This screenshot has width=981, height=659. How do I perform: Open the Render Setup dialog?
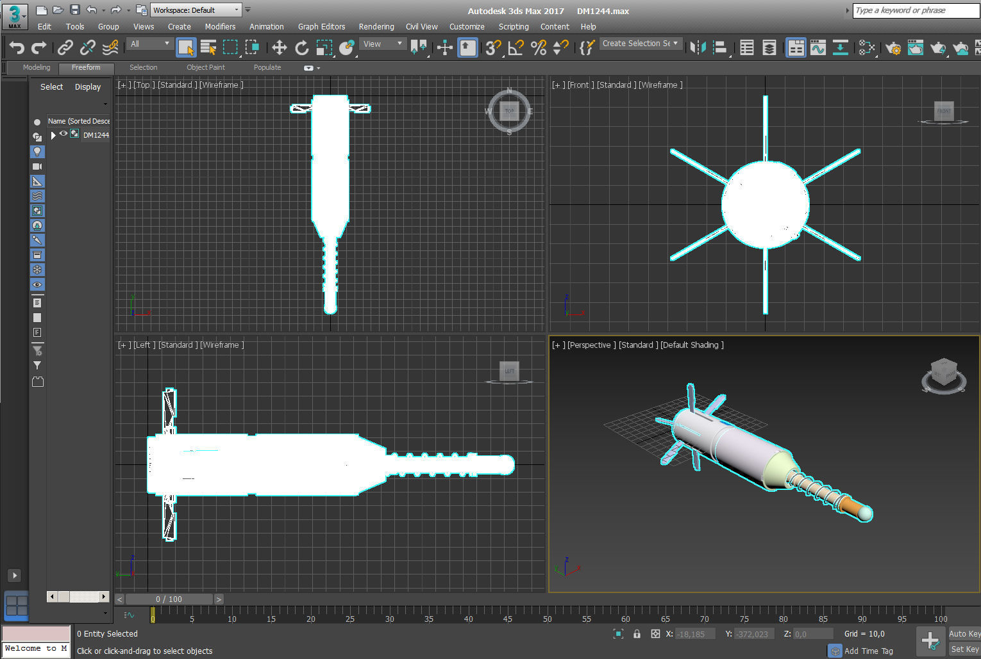coord(893,47)
